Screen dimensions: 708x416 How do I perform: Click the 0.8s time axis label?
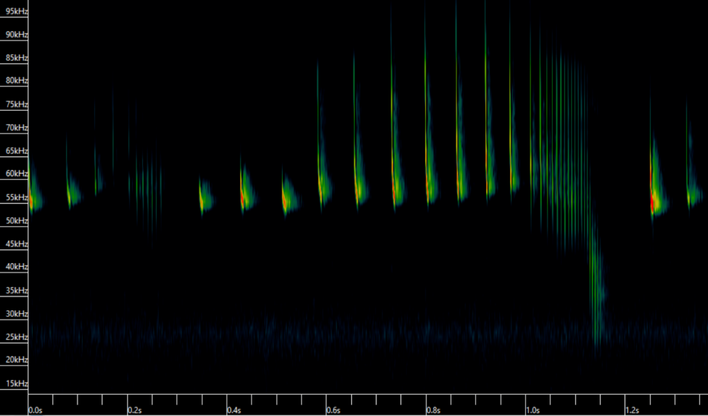[x=434, y=410]
